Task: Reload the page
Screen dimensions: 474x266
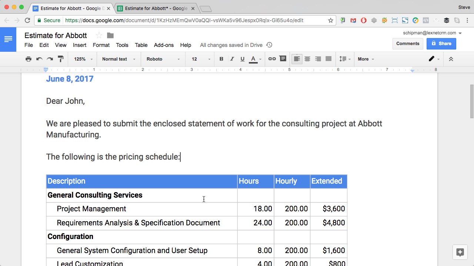Action: point(27,20)
